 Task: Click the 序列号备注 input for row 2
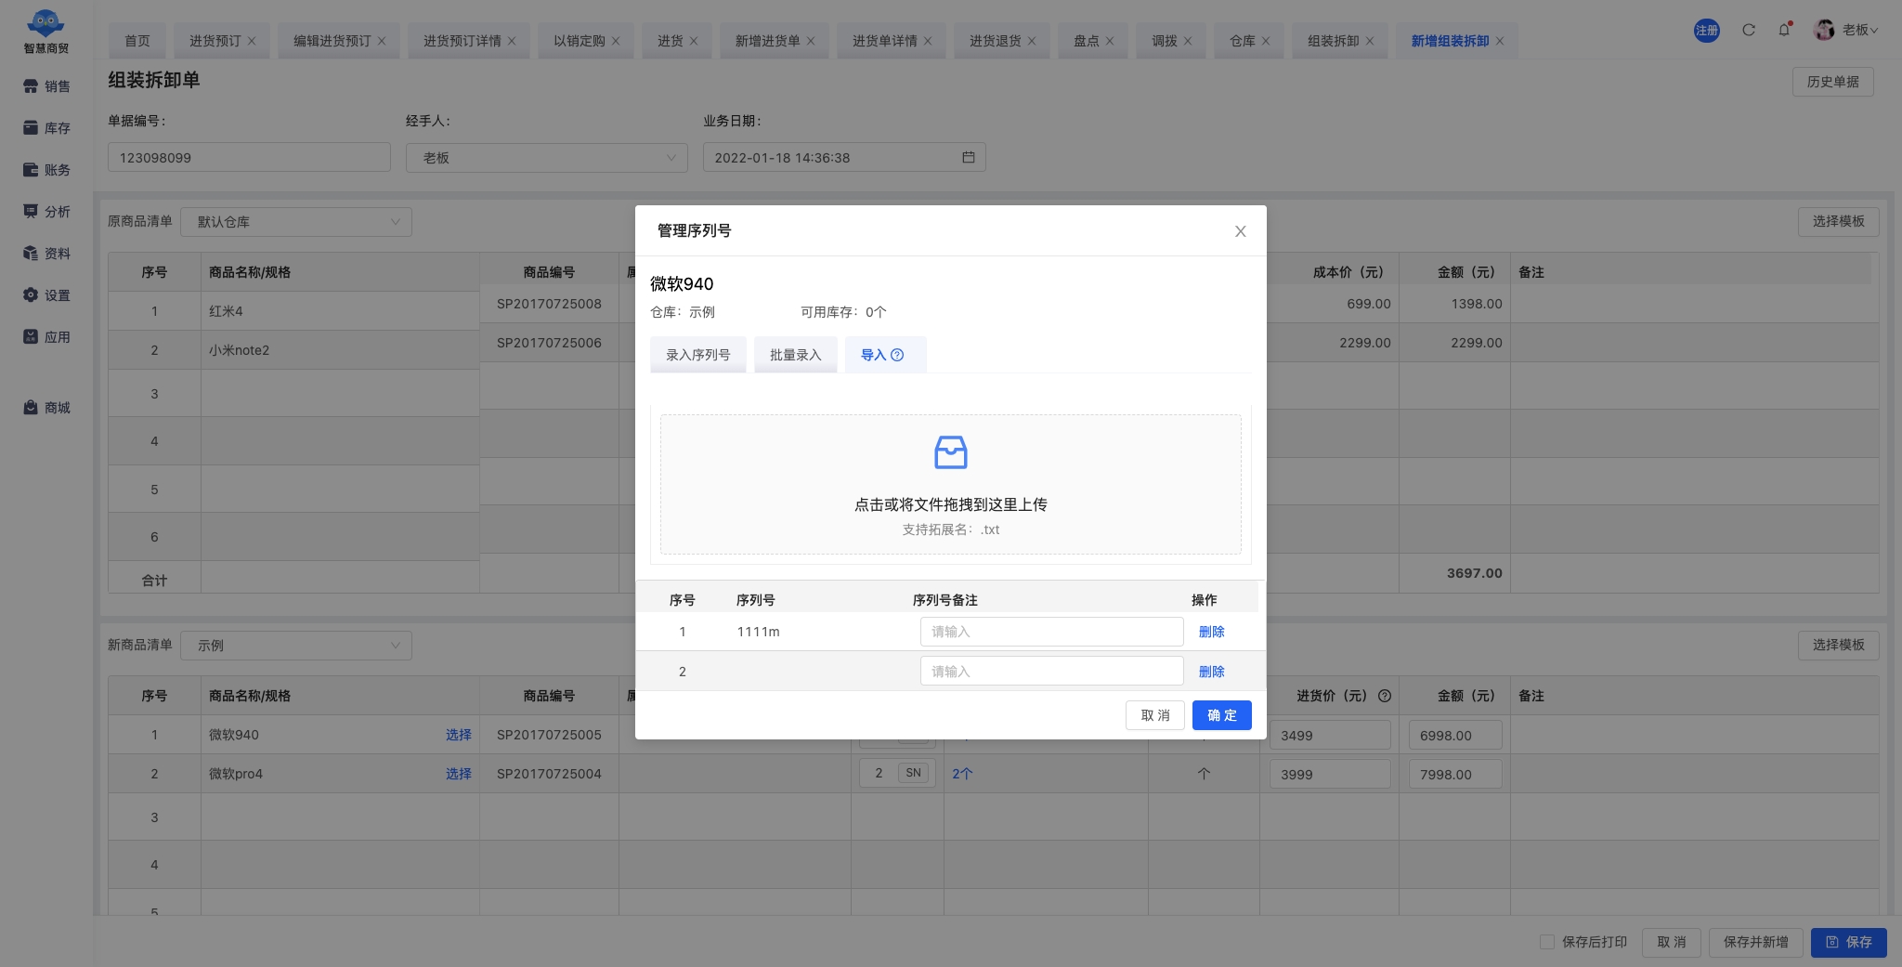(x=1052, y=671)
